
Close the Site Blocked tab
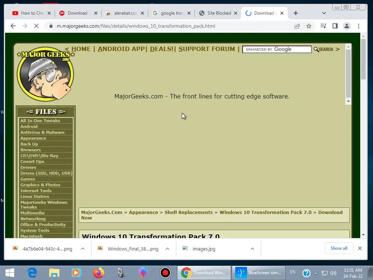coord(236,13)
